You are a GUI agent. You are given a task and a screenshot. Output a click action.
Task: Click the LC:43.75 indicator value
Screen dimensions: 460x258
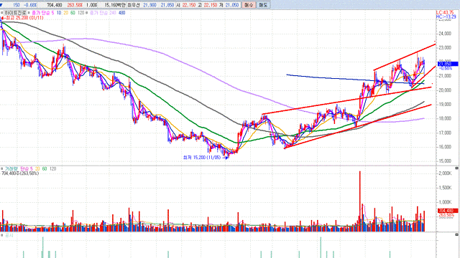pos(445,13)
